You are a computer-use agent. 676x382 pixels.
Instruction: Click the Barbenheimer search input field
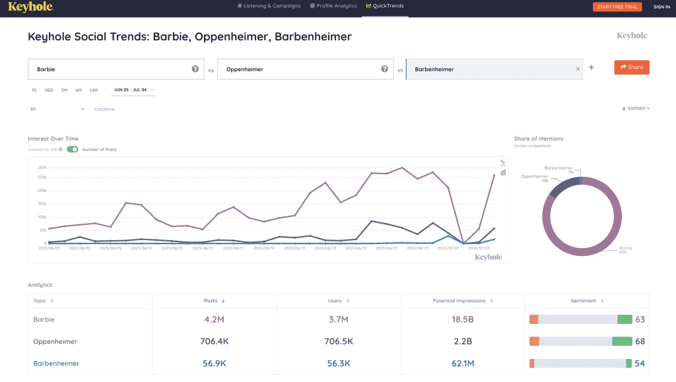[494, 69]
